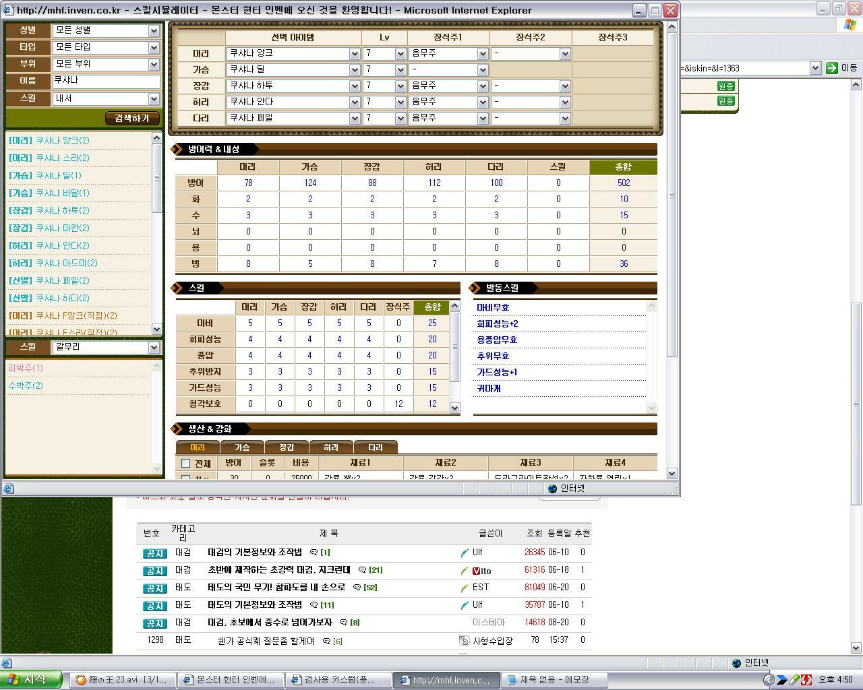This screenshot has width=863, height=690.
Task: Open the 머리 item dropdown showing 쿠샤나 앙크
Action: 355,53
